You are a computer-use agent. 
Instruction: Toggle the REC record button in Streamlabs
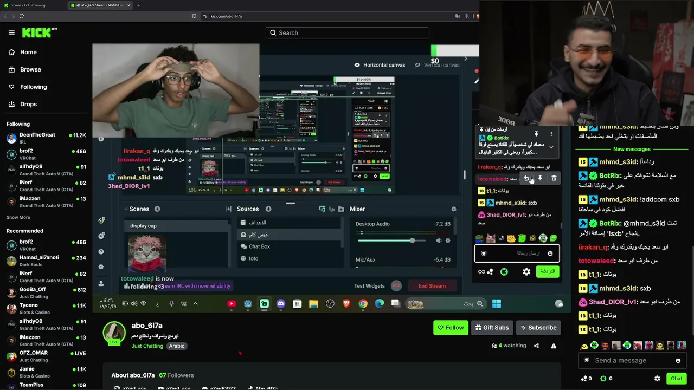[396, 286]
